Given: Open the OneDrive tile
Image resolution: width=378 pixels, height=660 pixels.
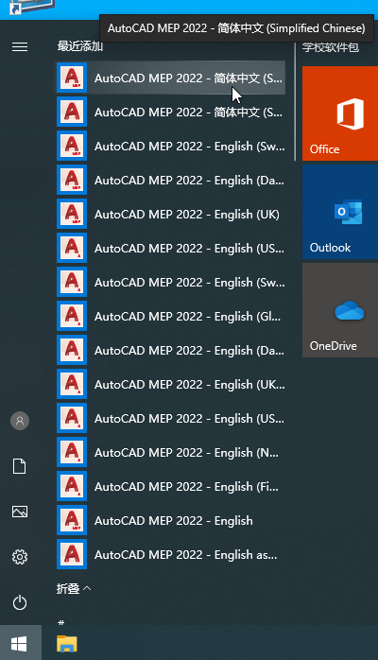Looking at the screenshot, I should pos(340,310).
